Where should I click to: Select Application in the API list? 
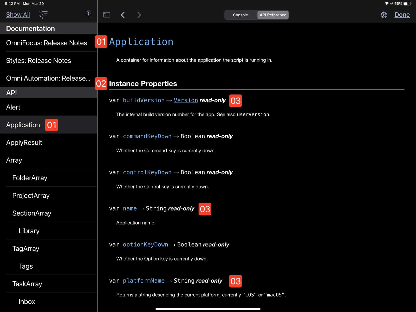click(49, 125)
